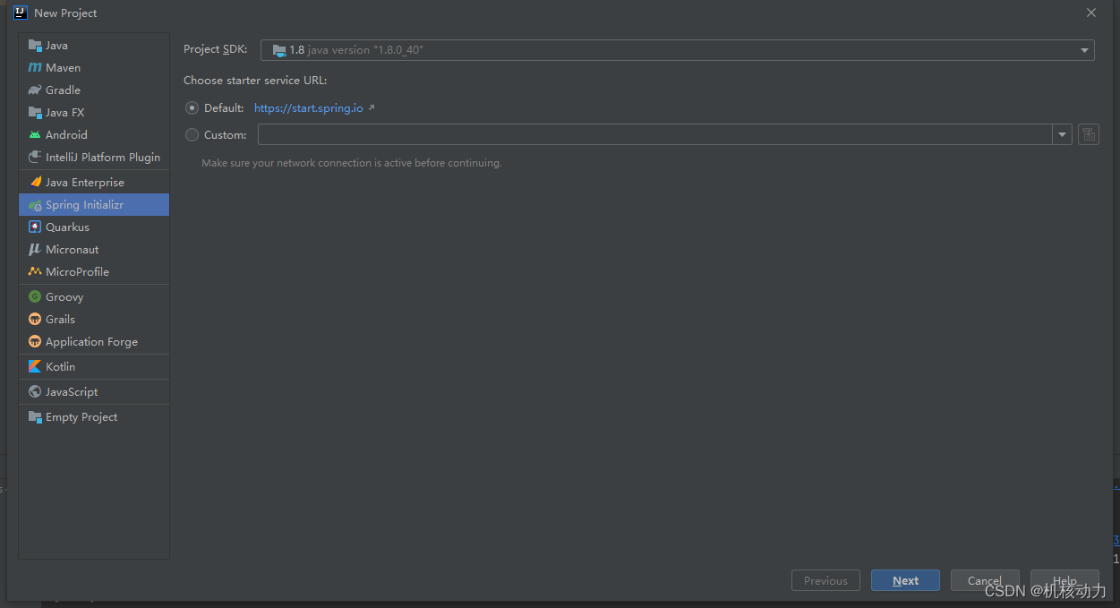Click the IntelliJ Platform Plugin icon

pyautogui.click(x=35, y=158)
